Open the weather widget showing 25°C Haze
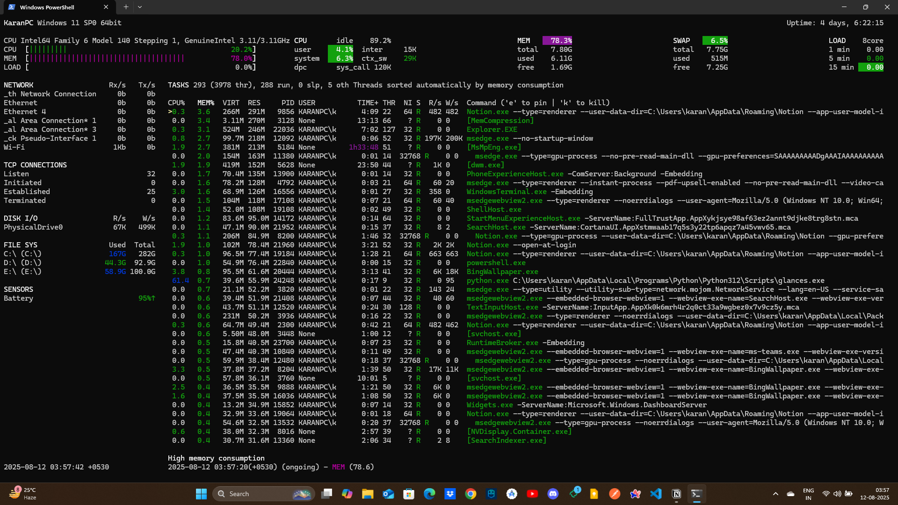This screenshot has height=505, width=898. tap(22, 494)
